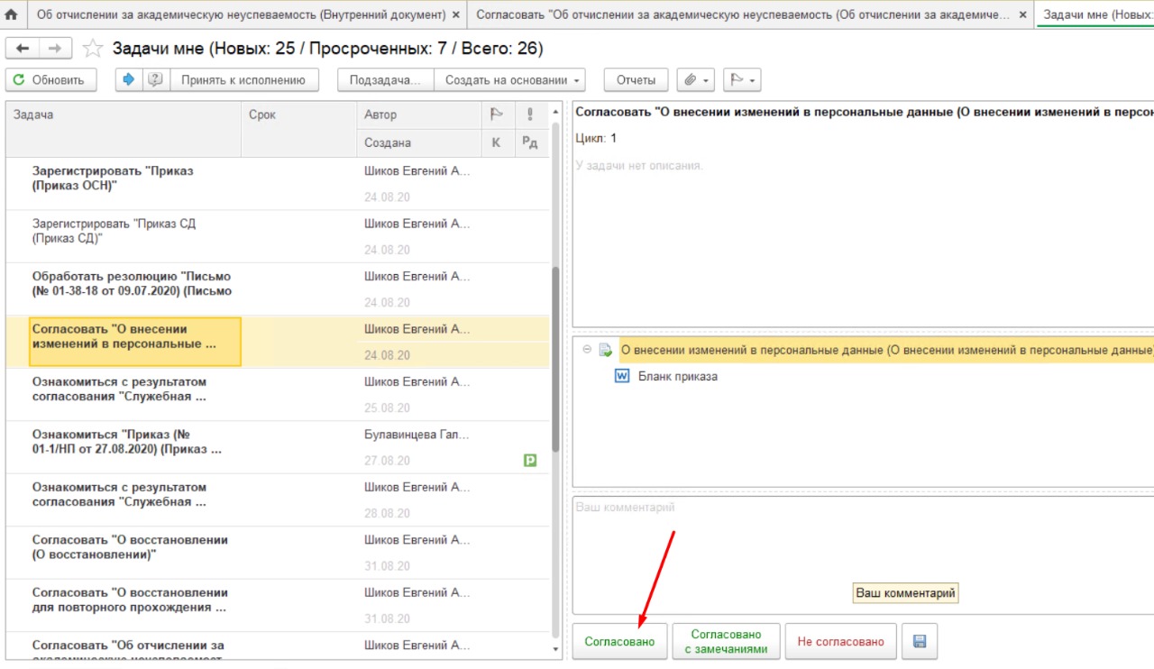This screenshot has height=669, width=1154.
Task: Open the paperclip attachments dropdown
Action: coord(695,79)
